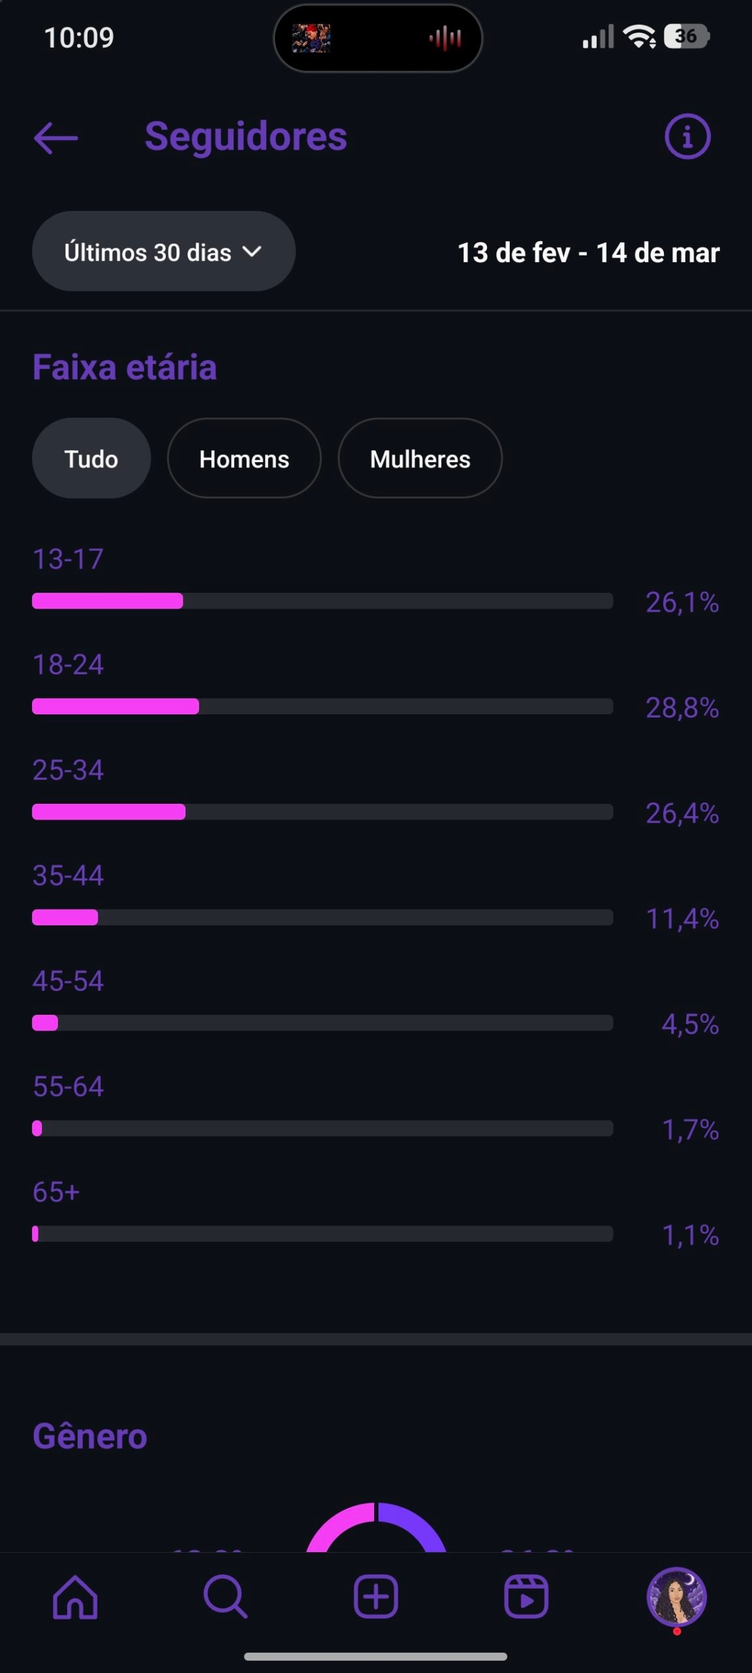Select the Tudo age filter
The width and height of the screenshot is (752, 1673).
91,459
